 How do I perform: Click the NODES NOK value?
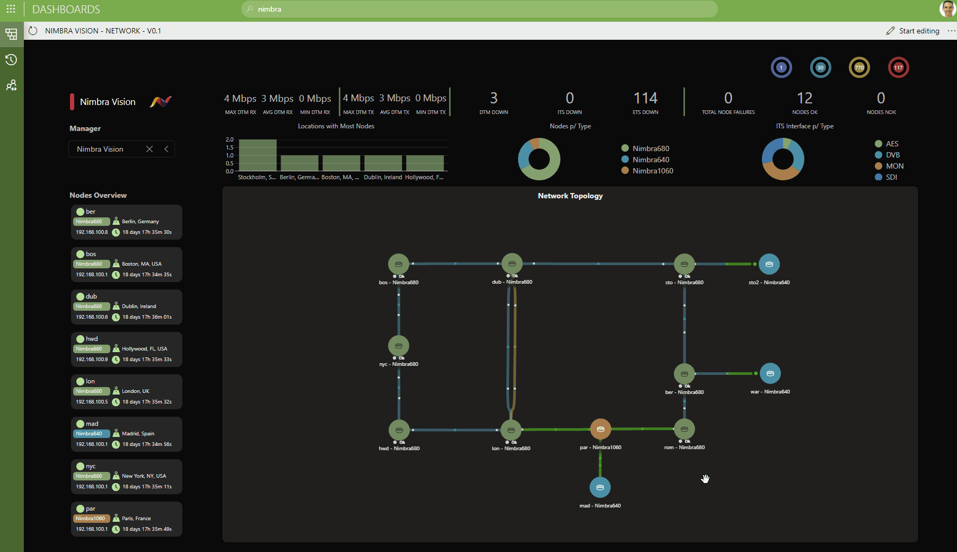[x=881, y=98]
